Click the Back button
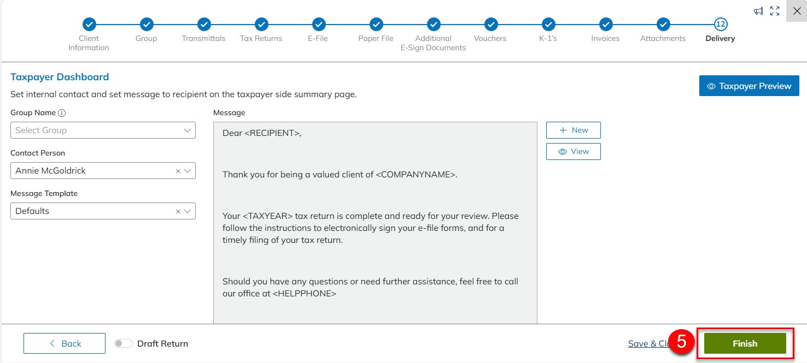The image size is (807, 363). (65, 343)
